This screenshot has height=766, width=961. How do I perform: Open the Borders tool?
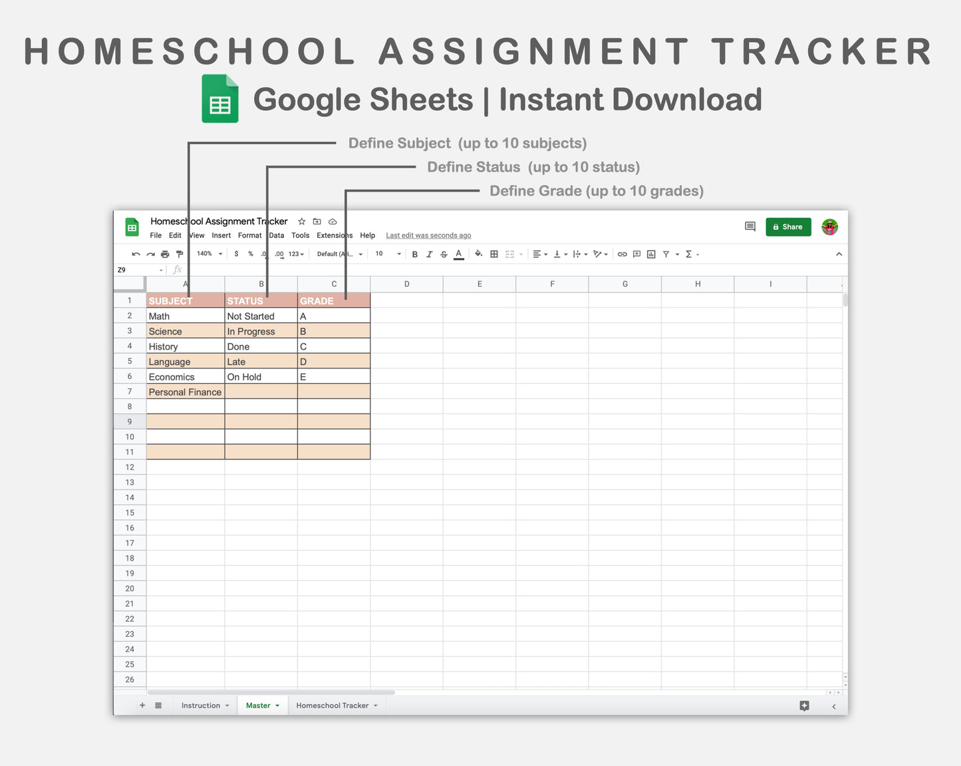coord(493,254)
